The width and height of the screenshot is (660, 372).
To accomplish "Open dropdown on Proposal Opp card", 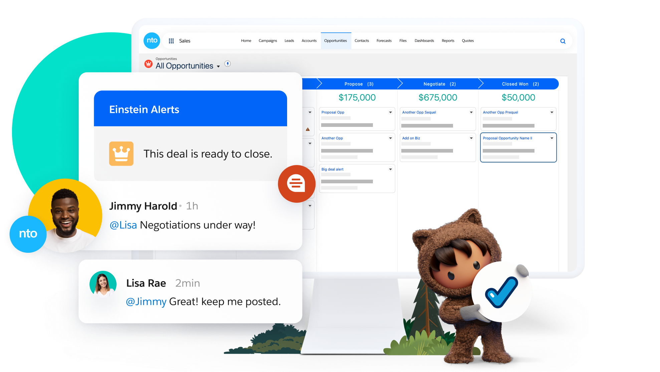I will click(390, 112).
